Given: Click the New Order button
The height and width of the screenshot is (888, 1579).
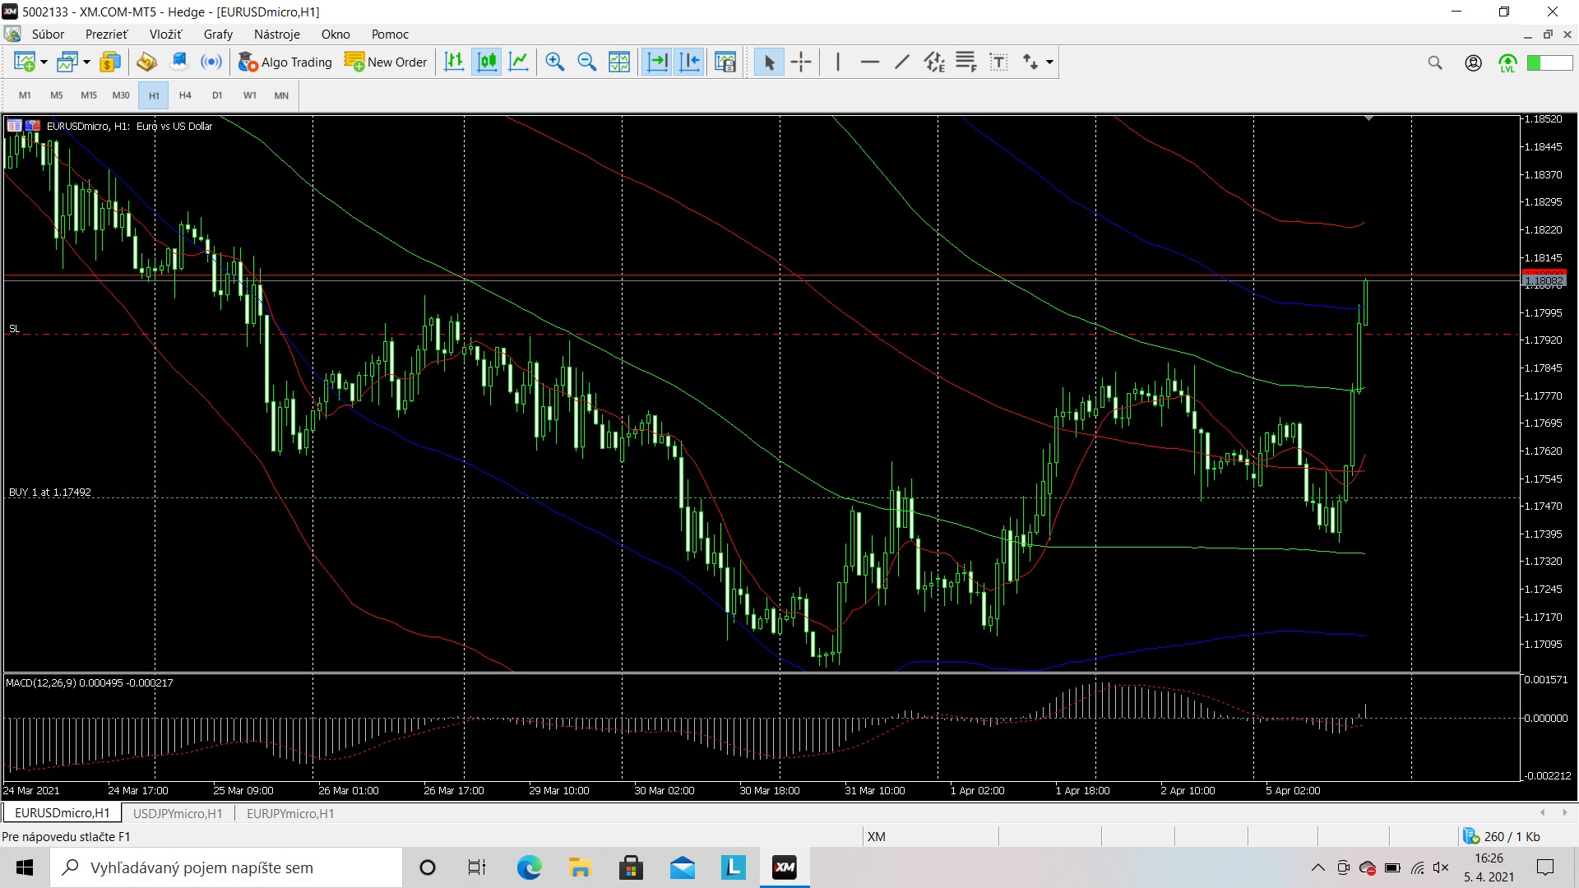Looking at the screenshot, I should tap(386, 62).
